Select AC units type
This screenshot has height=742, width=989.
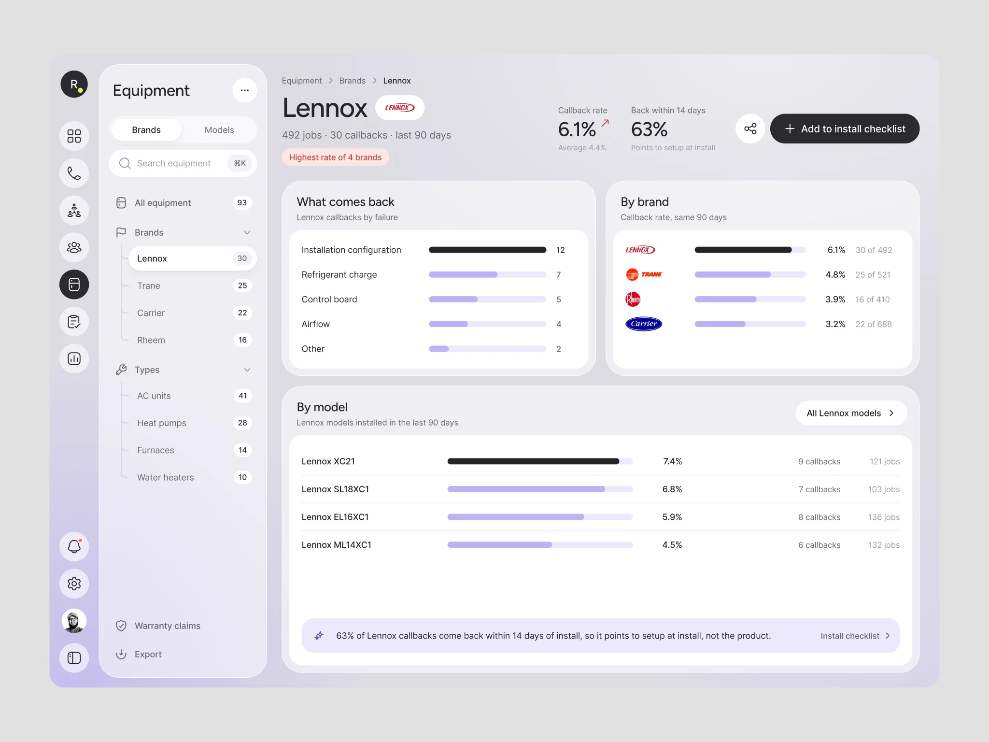[193, 396]
